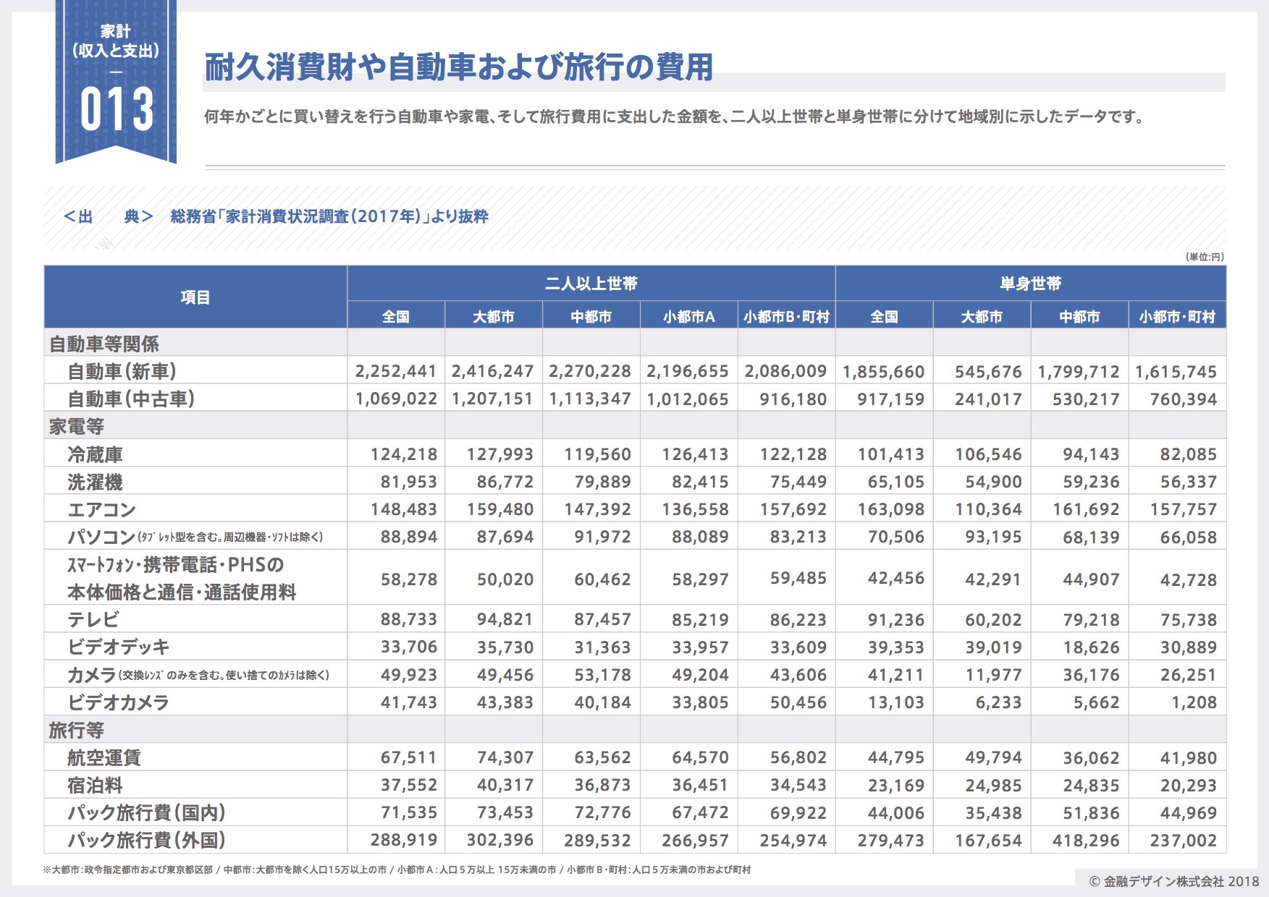The height and width of the screenshot is (897, 1269).
Task: Select the 単身世帯 group header
Action: [1030, 284]
